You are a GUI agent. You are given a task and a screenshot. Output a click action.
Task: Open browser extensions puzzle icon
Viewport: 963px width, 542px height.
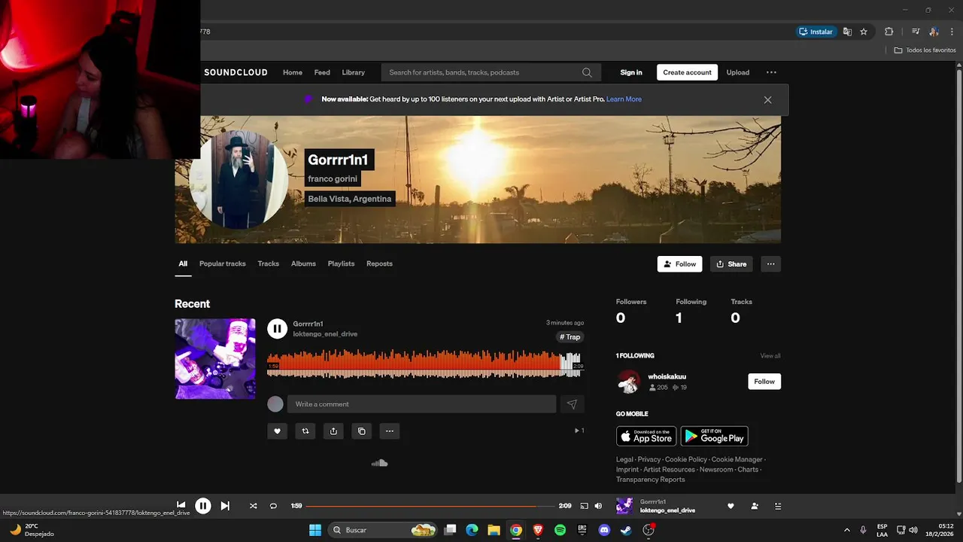coord(889,32)
